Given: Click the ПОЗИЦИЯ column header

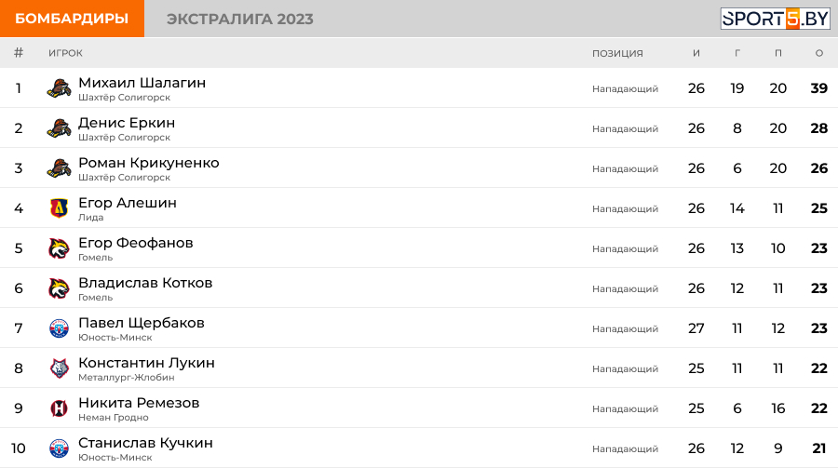Looking at the screenshot, I should click(617, 53).
